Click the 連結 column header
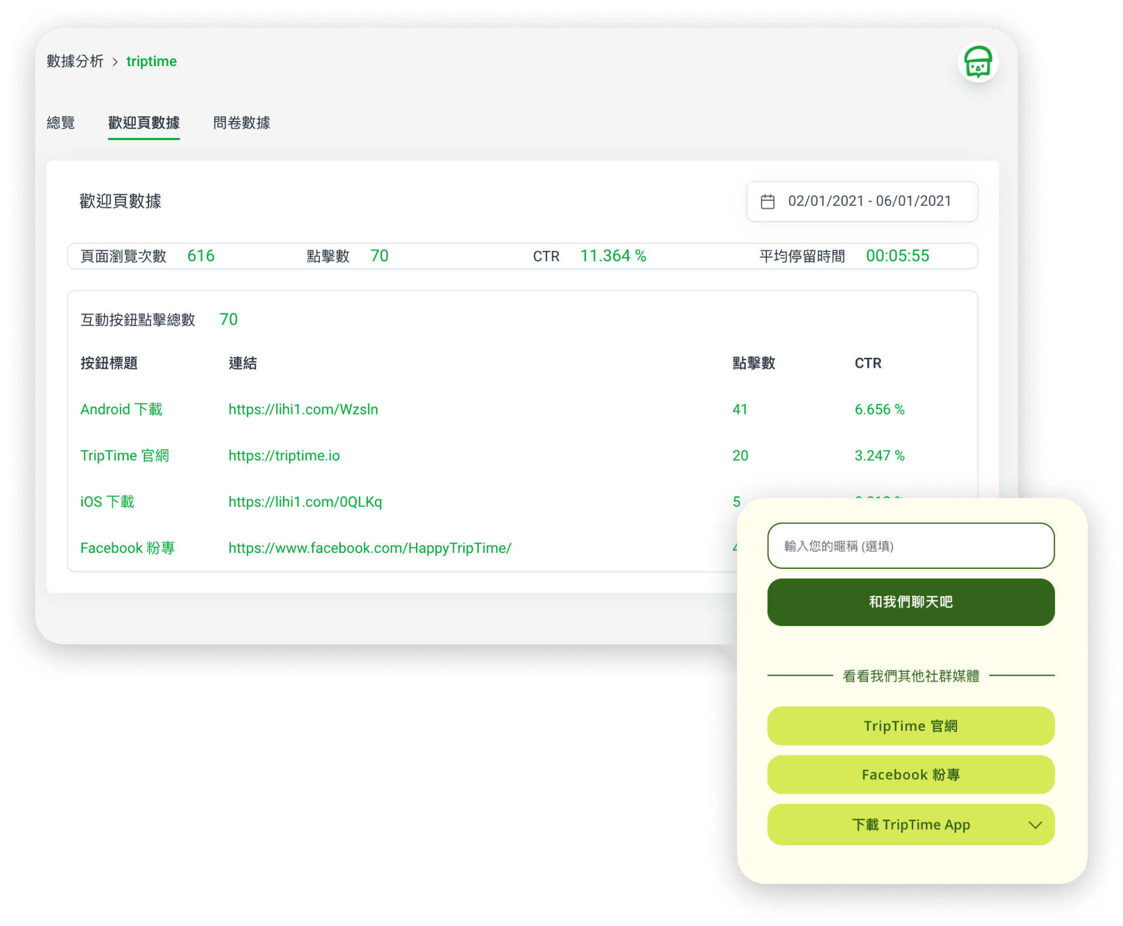The height and width of the screenshot is (926, 1123). coord(243,363)
